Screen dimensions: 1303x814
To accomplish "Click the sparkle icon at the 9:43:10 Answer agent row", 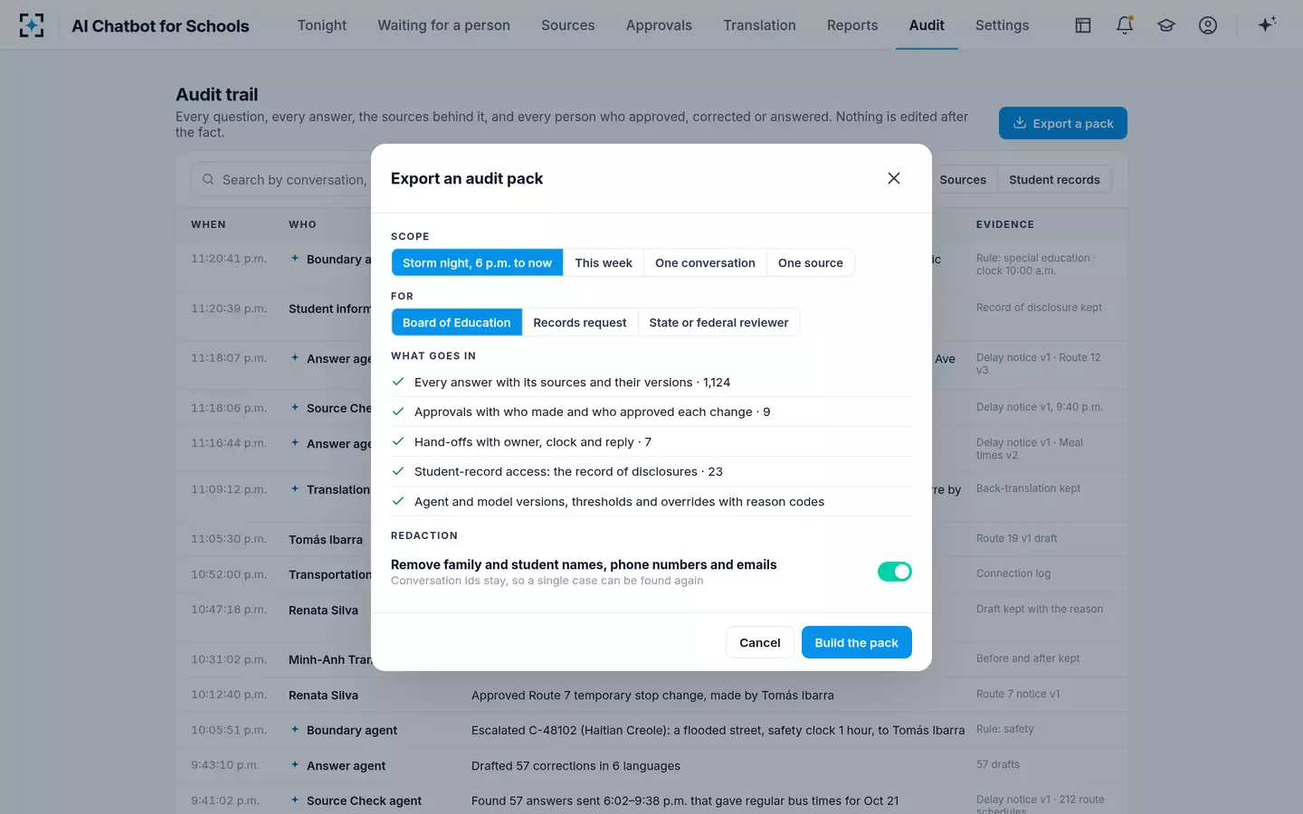I will [x=295, y=764].
